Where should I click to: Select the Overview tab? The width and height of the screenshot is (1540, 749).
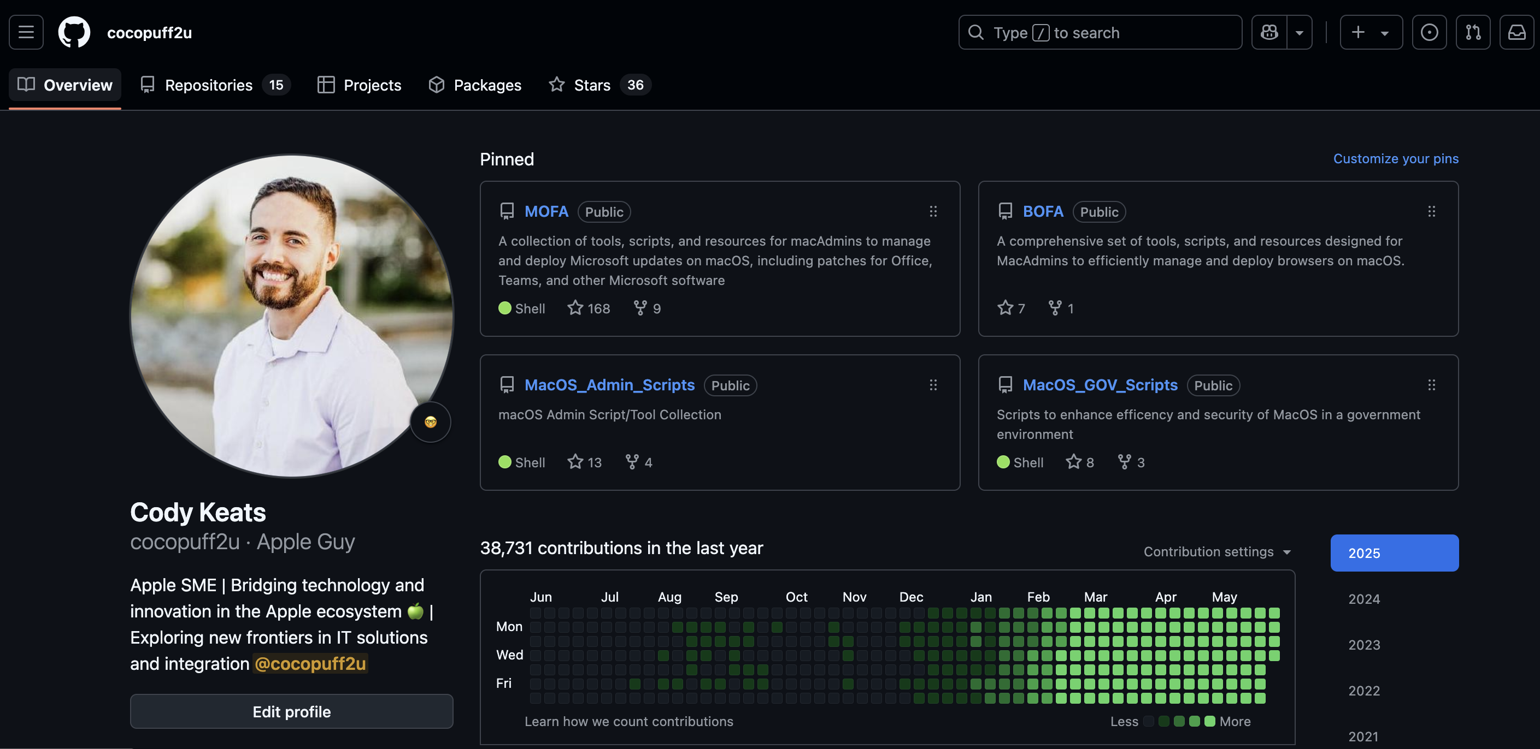pos(65,85)
